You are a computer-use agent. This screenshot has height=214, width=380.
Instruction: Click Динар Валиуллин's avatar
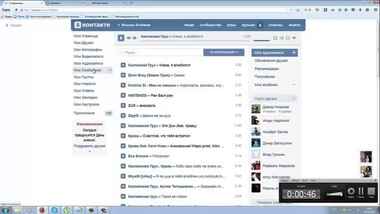[256, 143]
